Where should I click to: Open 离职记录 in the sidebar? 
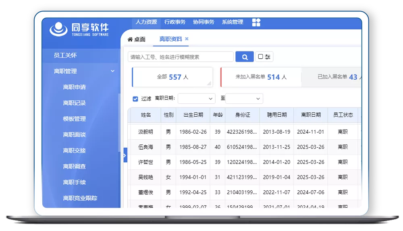tap(74, 103)
